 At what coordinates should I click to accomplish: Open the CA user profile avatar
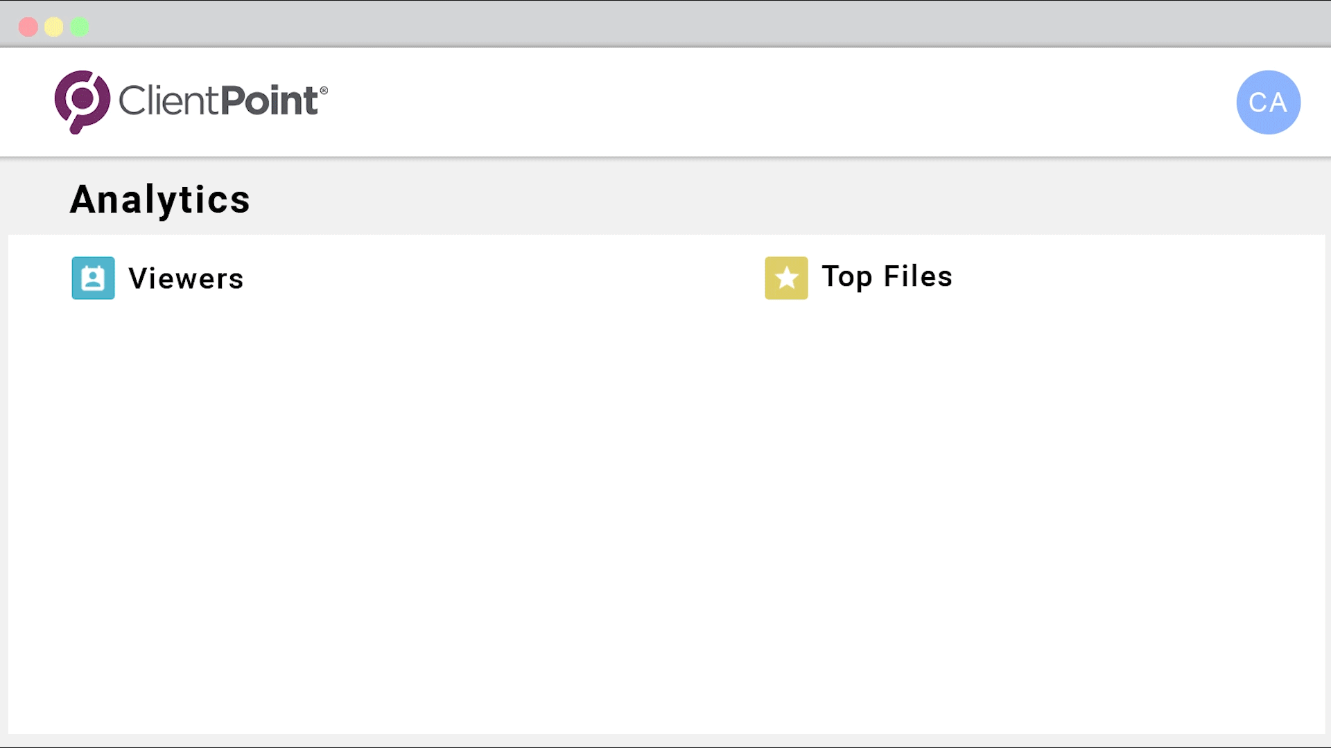tap(1268, 103)
